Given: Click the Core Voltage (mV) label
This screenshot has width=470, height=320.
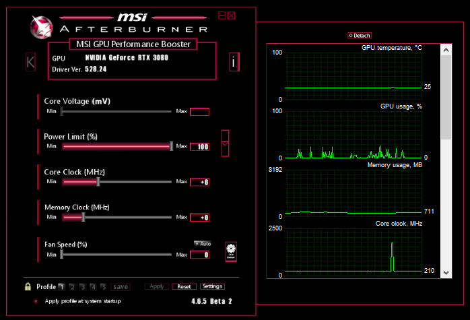Looking at the screenshot, I should point(77,101).
